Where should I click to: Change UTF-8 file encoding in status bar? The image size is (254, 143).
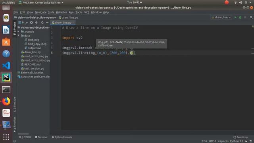coord(212,141)
